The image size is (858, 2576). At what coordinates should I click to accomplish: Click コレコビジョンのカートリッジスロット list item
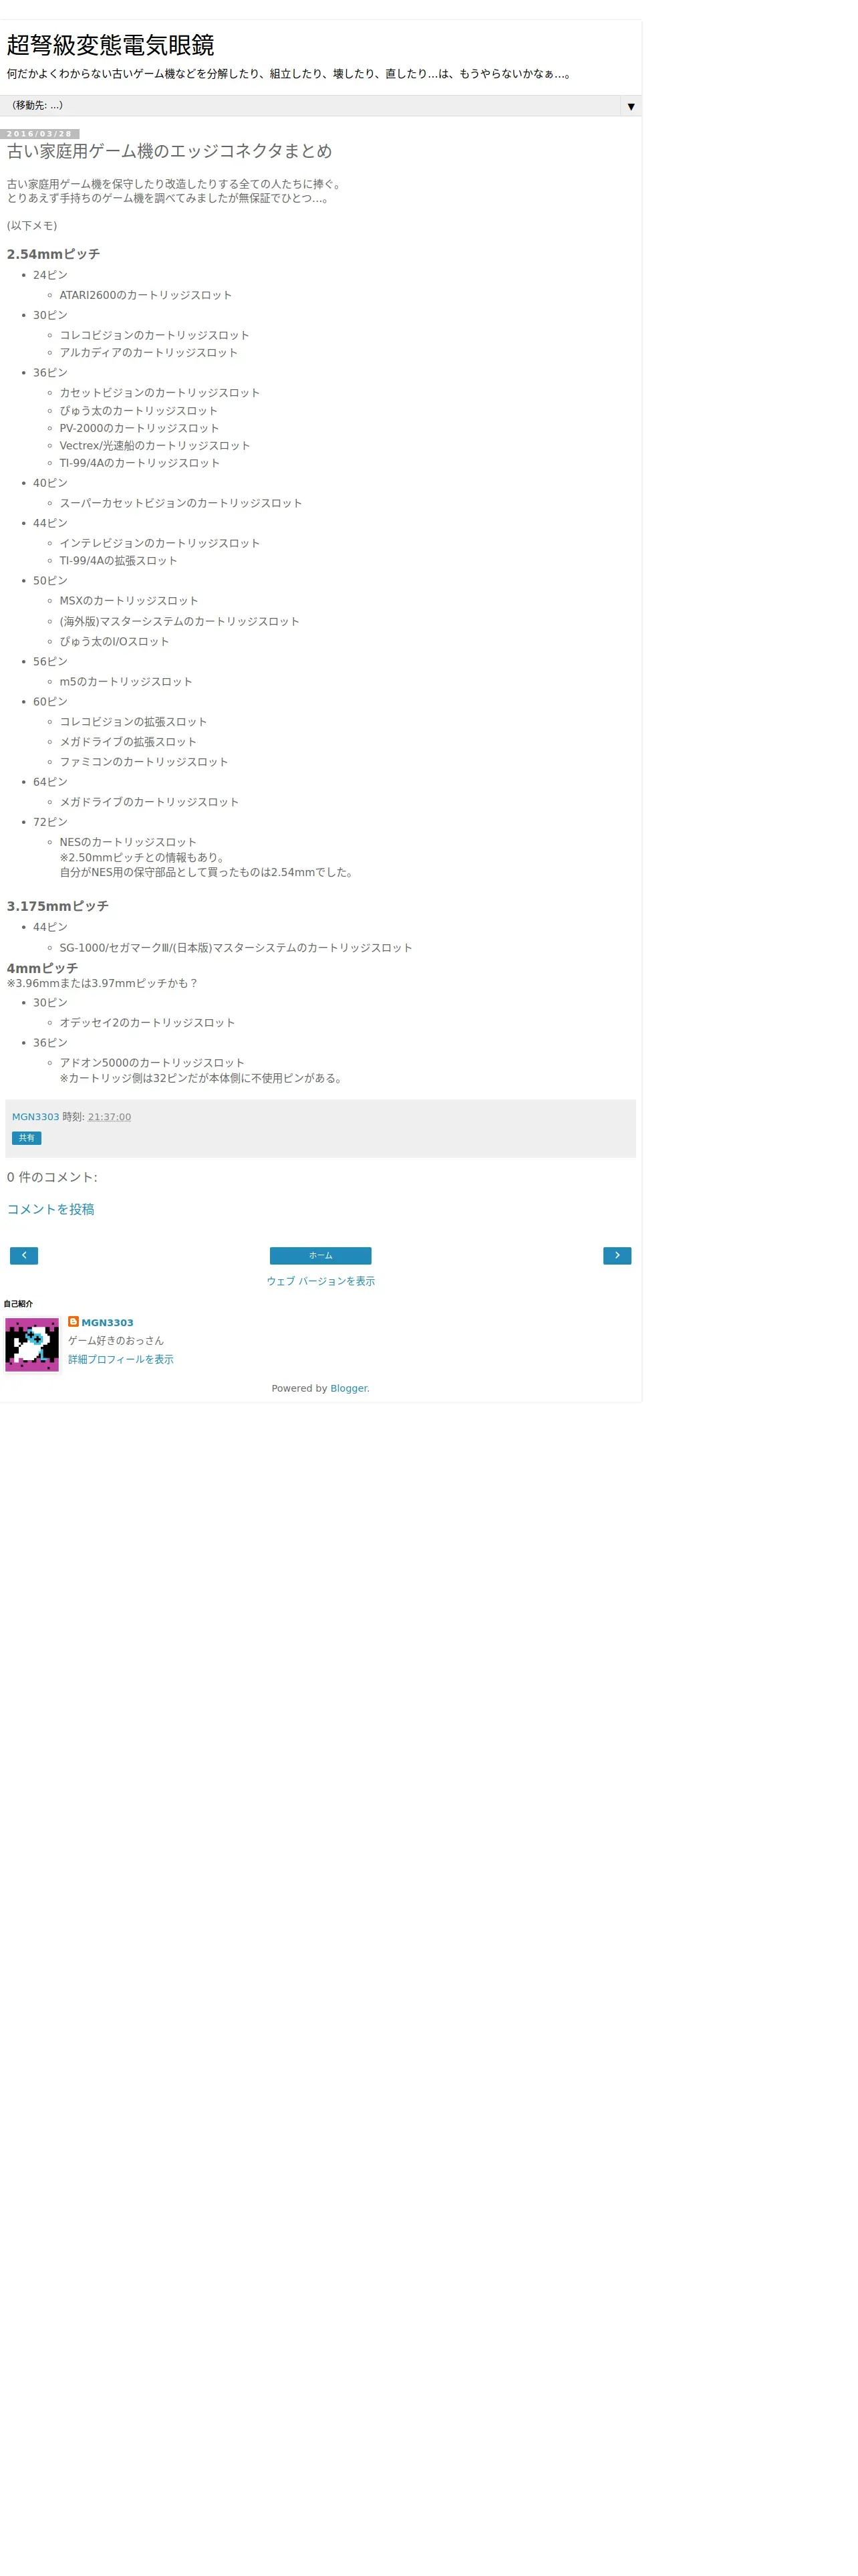(x=155, y=335)
